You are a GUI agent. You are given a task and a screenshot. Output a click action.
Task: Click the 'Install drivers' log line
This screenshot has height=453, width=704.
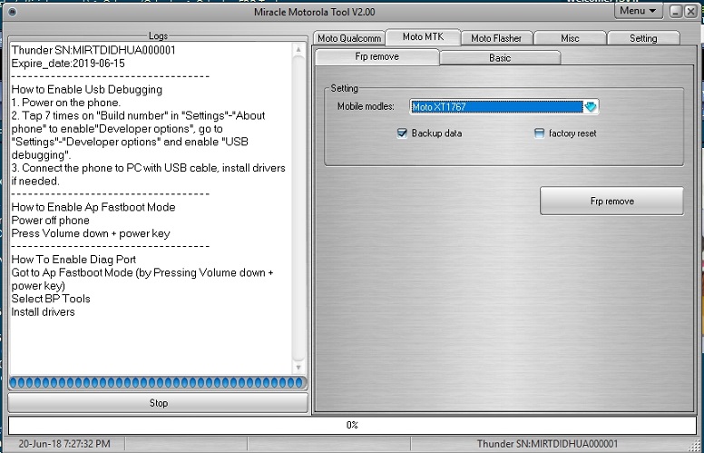[44, 312]
